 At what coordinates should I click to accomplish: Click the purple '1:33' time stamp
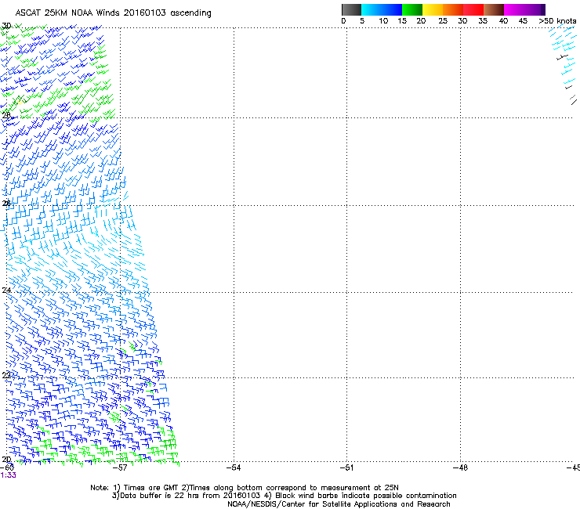coord(8,475)
